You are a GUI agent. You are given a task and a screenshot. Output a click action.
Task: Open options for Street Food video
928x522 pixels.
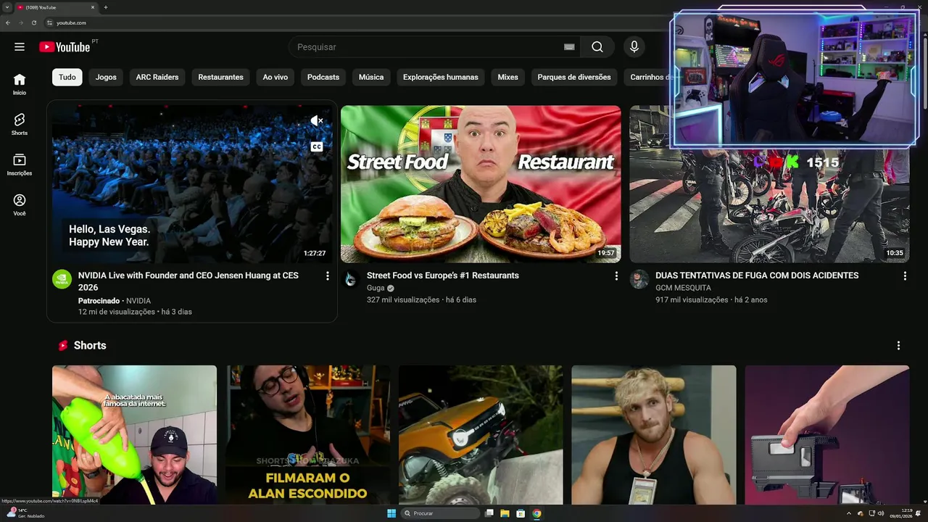616,276
